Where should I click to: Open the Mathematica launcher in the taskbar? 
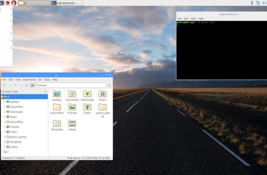[7, 3]
